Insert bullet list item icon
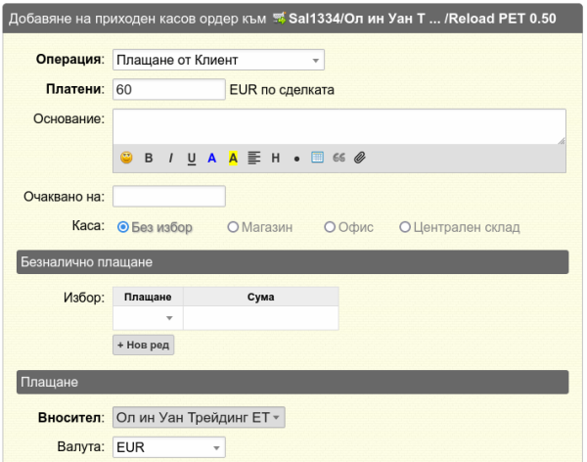Viewport: 587px width, 462px height. pyautogui.click(x=296, y=160)
